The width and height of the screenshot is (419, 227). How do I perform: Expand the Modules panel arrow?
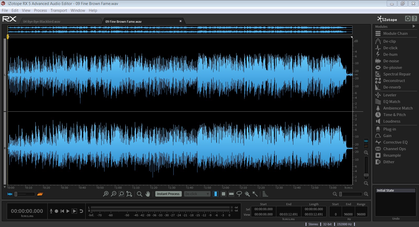point(414,26)
